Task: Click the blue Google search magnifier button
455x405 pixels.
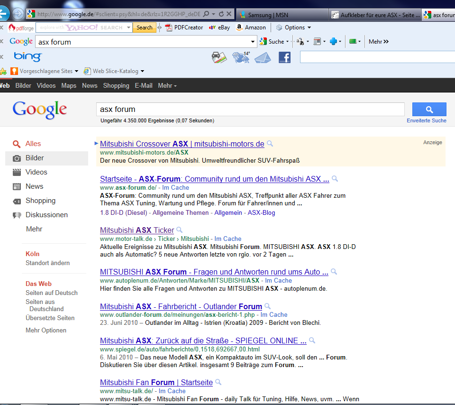Action: 429,110
